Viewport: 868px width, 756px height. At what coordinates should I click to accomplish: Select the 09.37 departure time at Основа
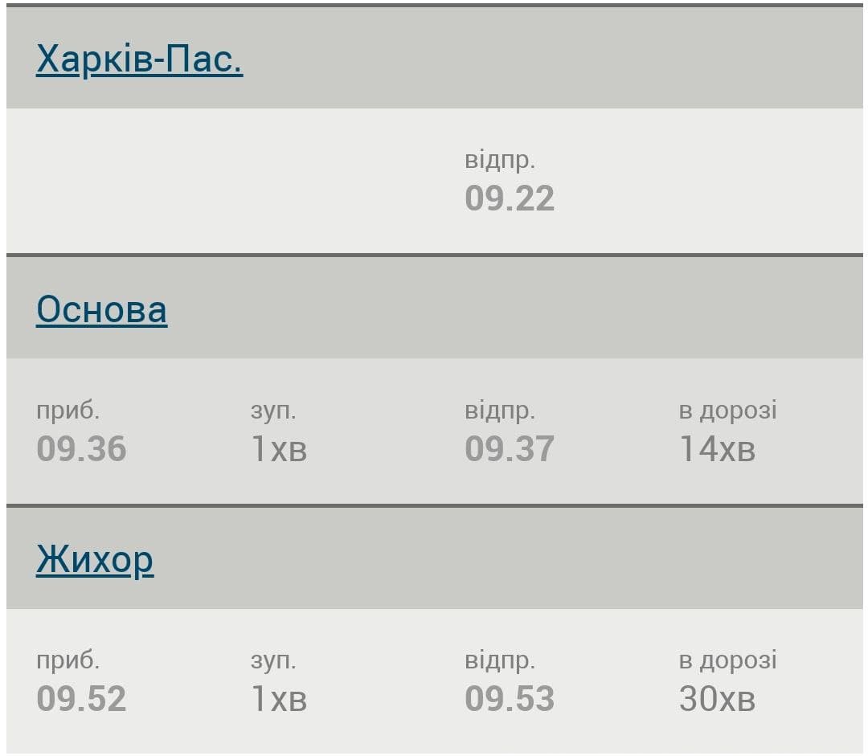tap(510, 448)
